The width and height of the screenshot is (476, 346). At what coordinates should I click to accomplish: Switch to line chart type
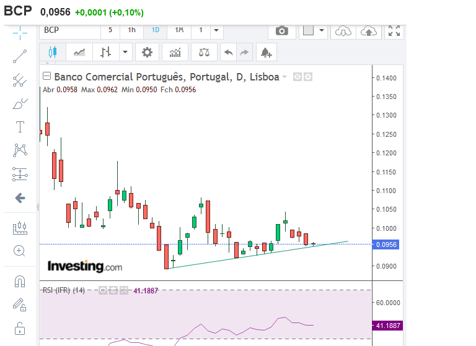pyautogui.click(x=79, y=53)
